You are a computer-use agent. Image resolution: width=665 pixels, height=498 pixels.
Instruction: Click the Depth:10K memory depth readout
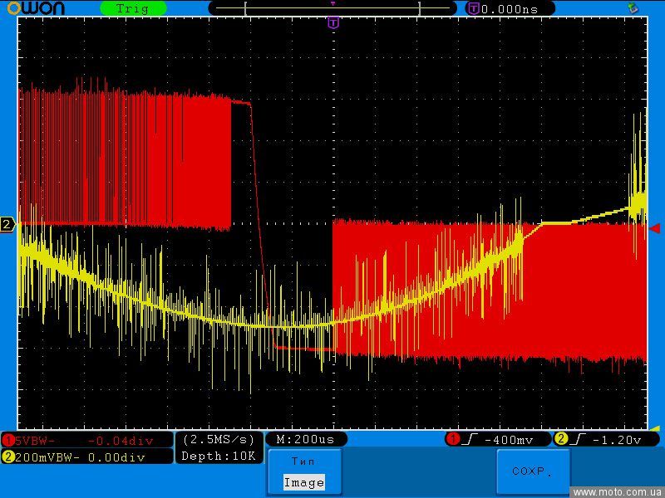(219, 456)
